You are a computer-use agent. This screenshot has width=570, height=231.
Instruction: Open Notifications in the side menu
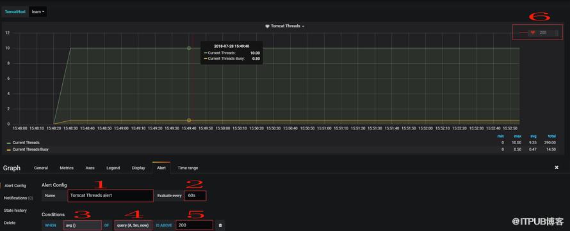tap(18, 198)
